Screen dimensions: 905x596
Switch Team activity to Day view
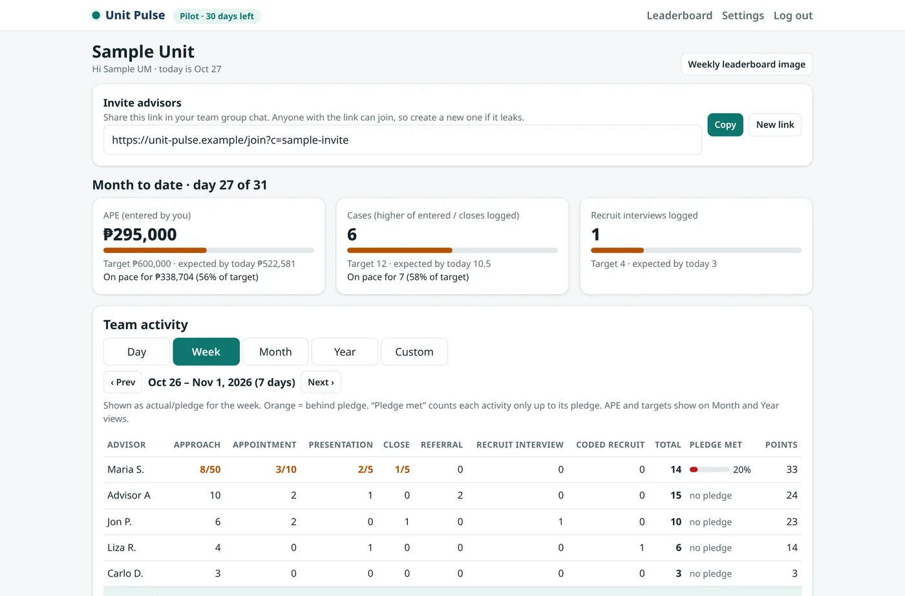(x=136, y=352)
